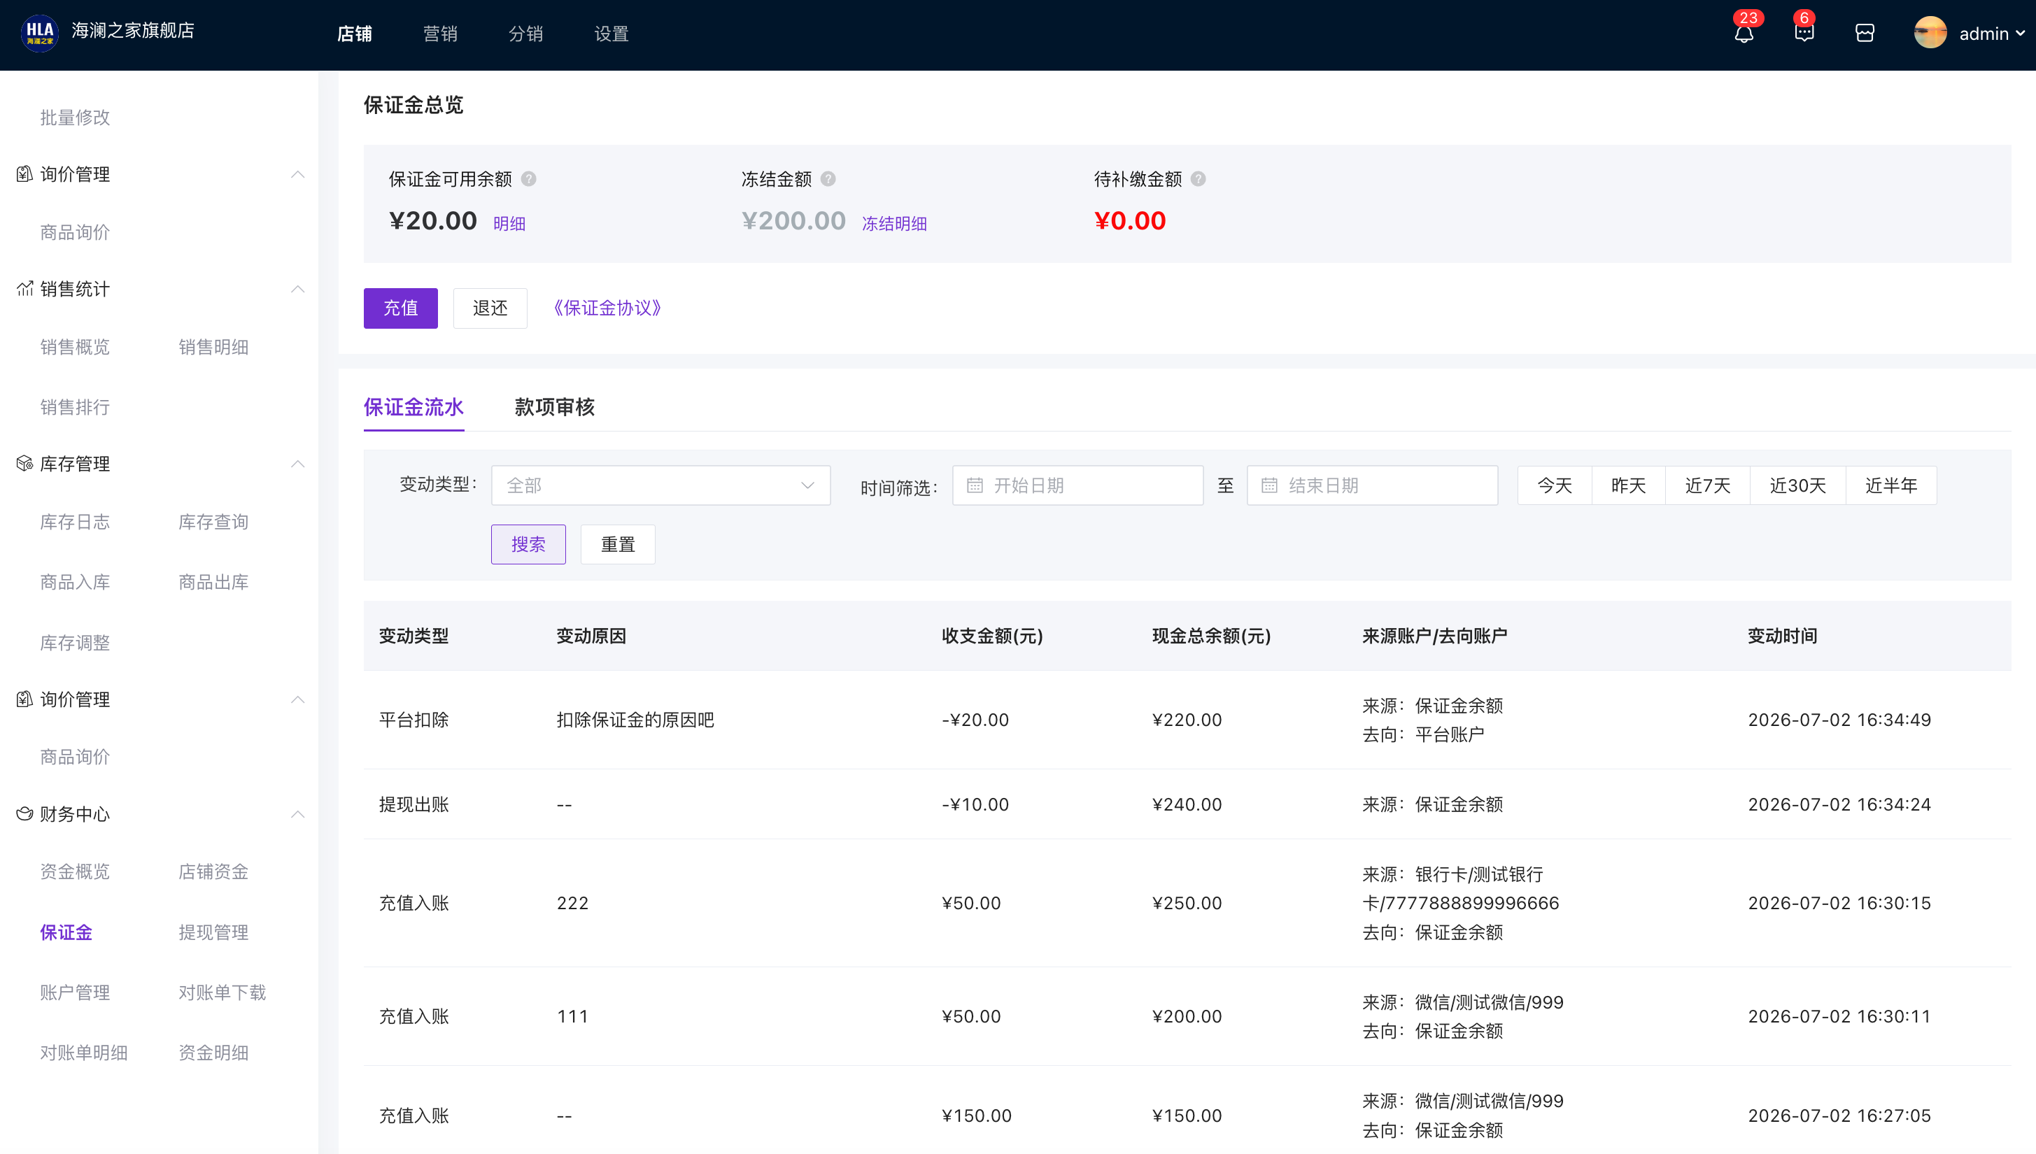Open the 变动类型 dropdown
The height and width of the screenshot is (1154, 2036).
point(660,485)
